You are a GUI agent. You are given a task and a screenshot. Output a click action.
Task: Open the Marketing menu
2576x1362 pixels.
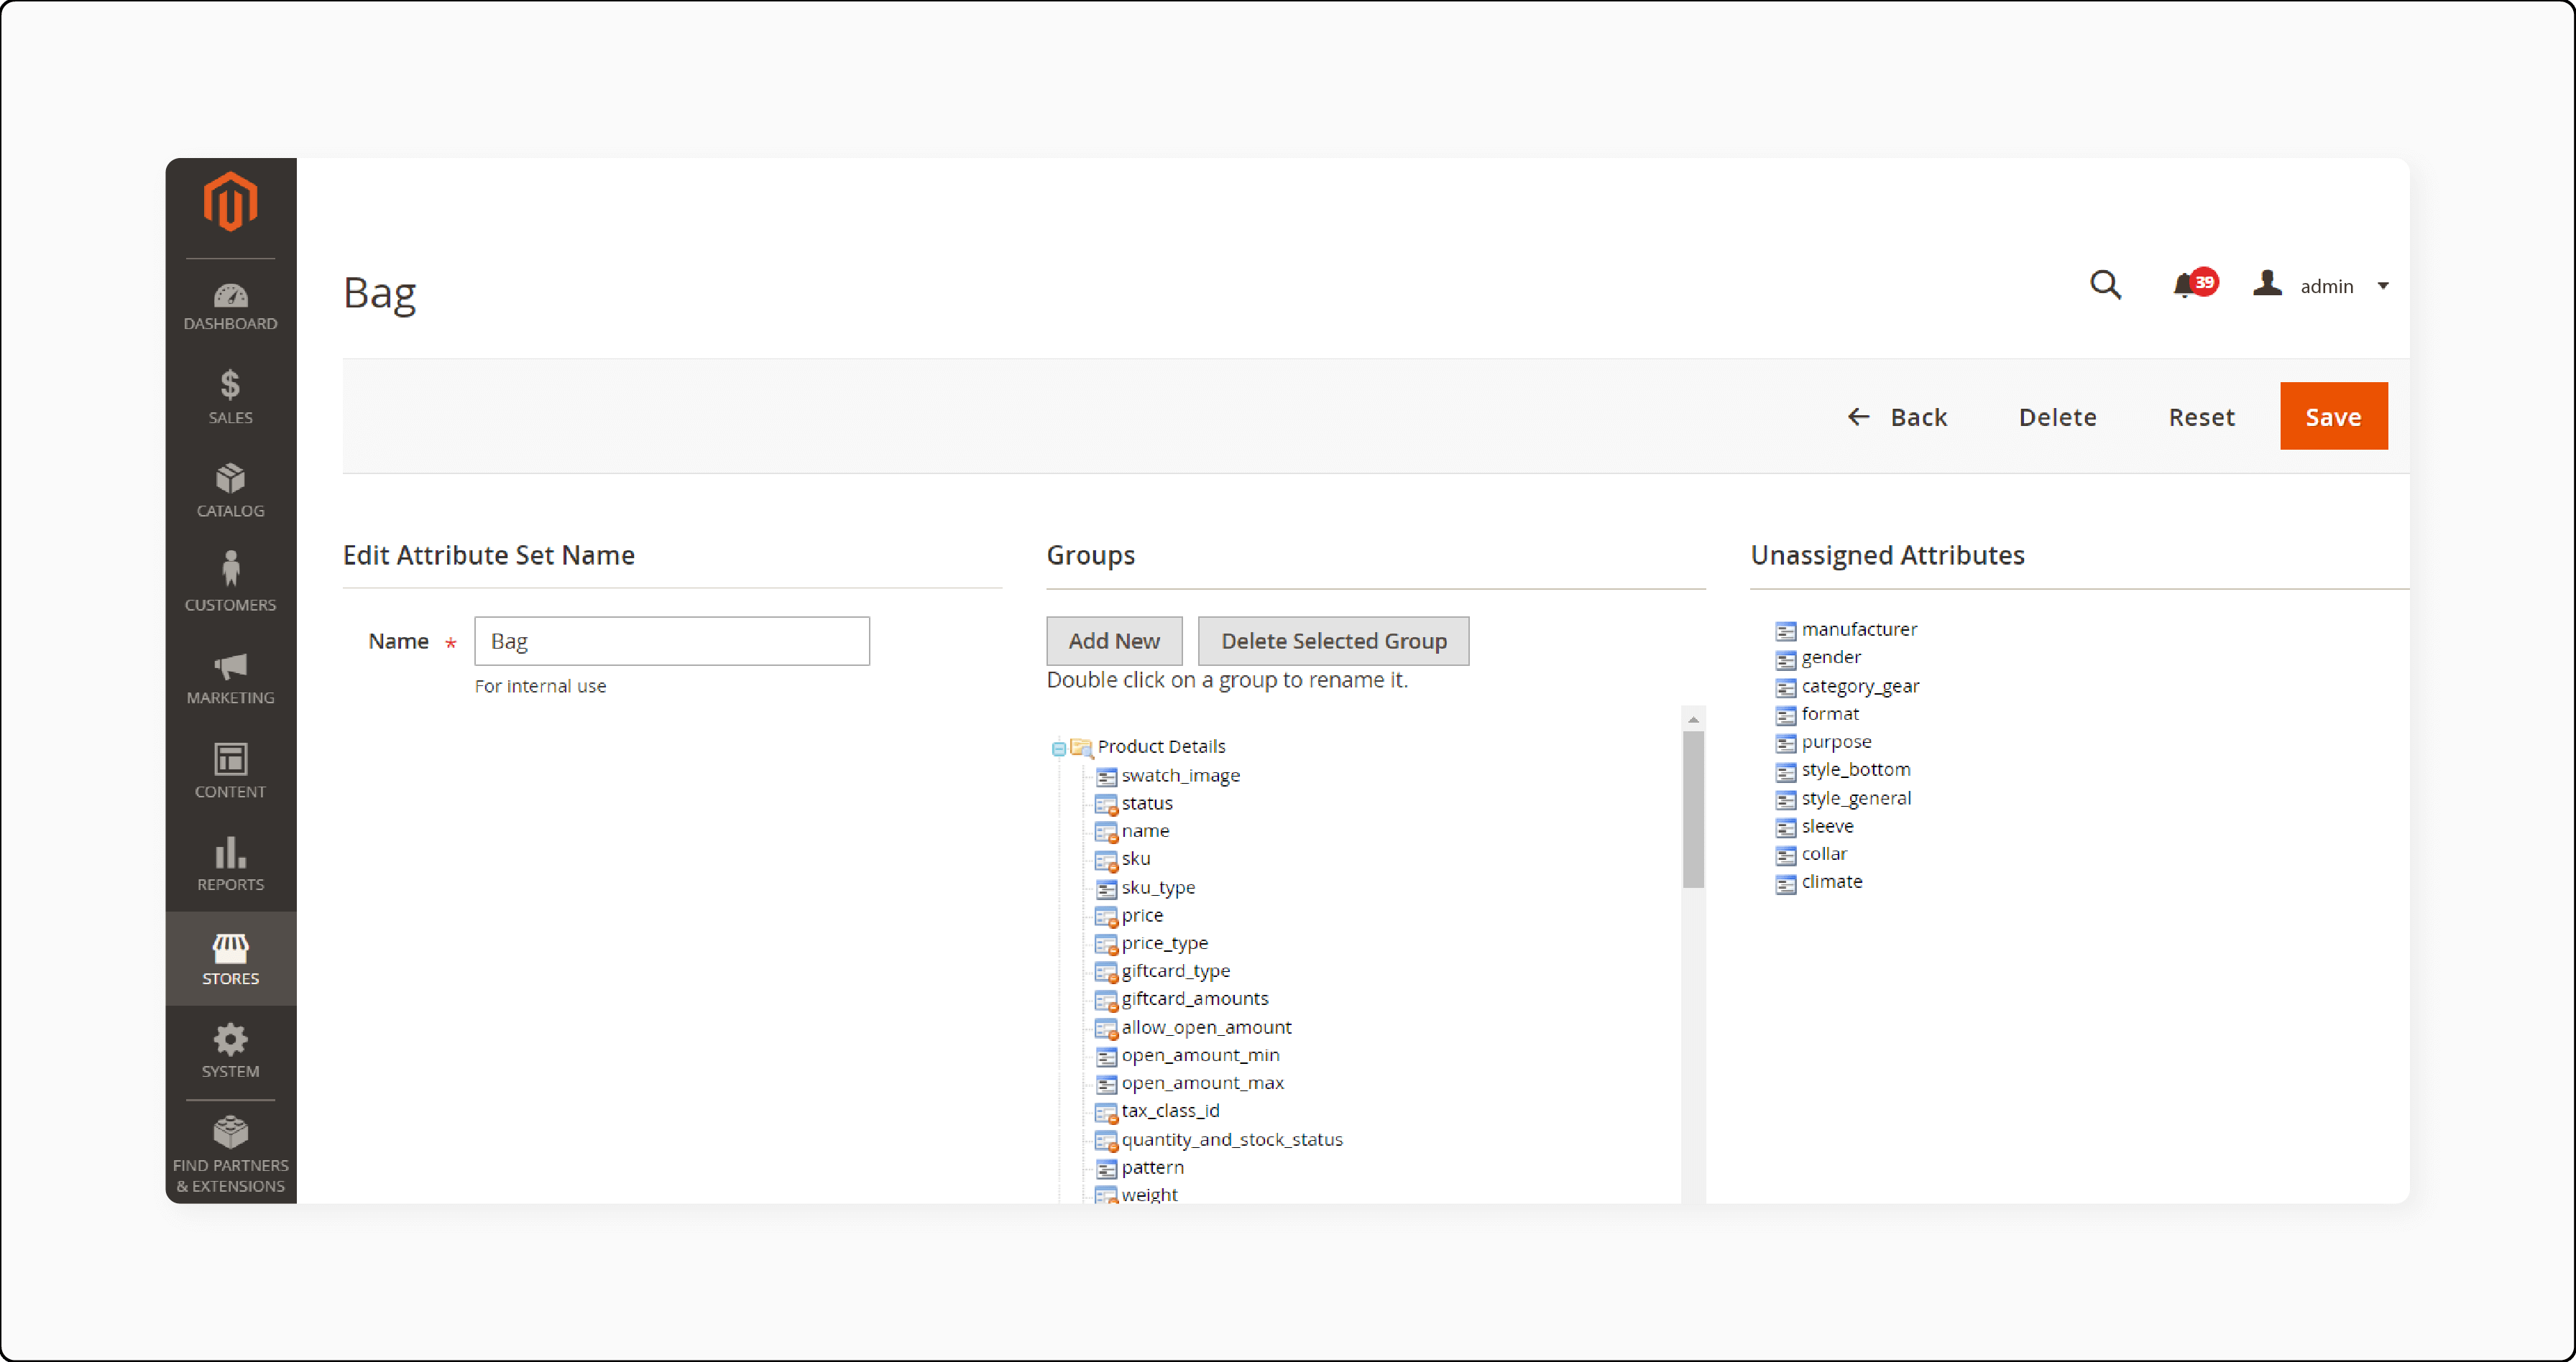tap(230, 679)
